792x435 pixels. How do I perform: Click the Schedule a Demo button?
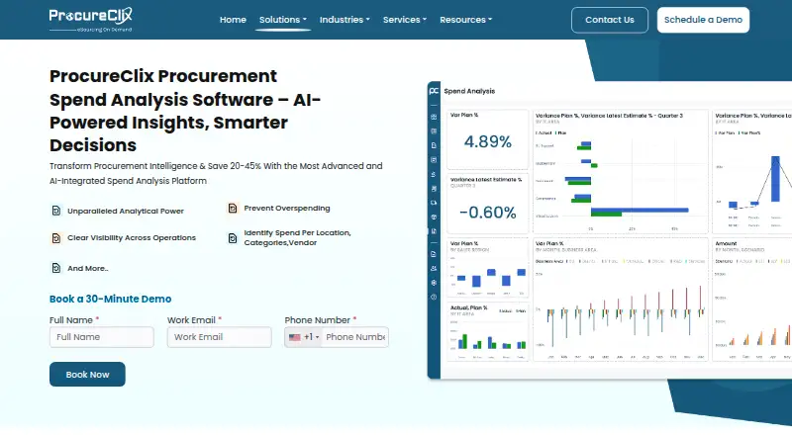(x=703, y=20)
